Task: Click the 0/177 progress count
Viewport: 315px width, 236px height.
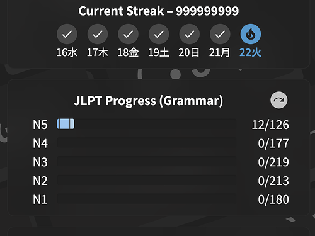Action: point(273,143)
